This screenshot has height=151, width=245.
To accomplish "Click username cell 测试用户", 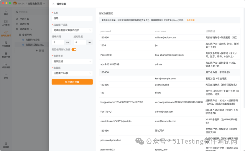I will [x=160, y=131].
